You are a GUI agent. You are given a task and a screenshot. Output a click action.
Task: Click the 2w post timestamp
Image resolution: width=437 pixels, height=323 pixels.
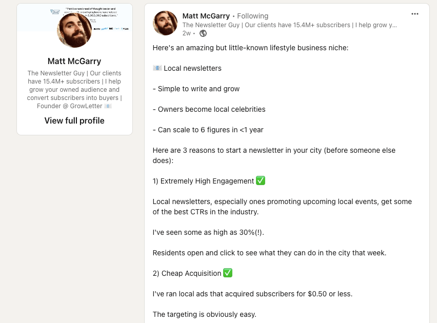point(186,33)
